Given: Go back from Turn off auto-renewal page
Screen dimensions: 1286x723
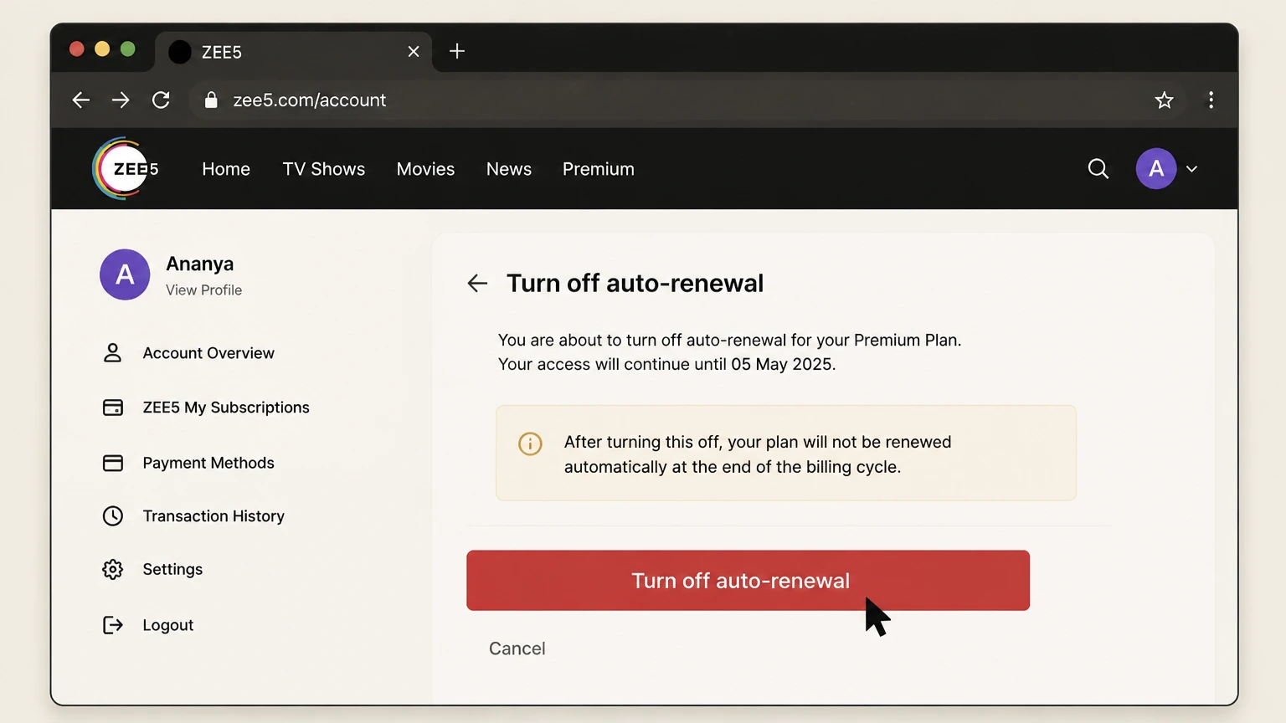Looking at the screenshot, I should (477, 284).
